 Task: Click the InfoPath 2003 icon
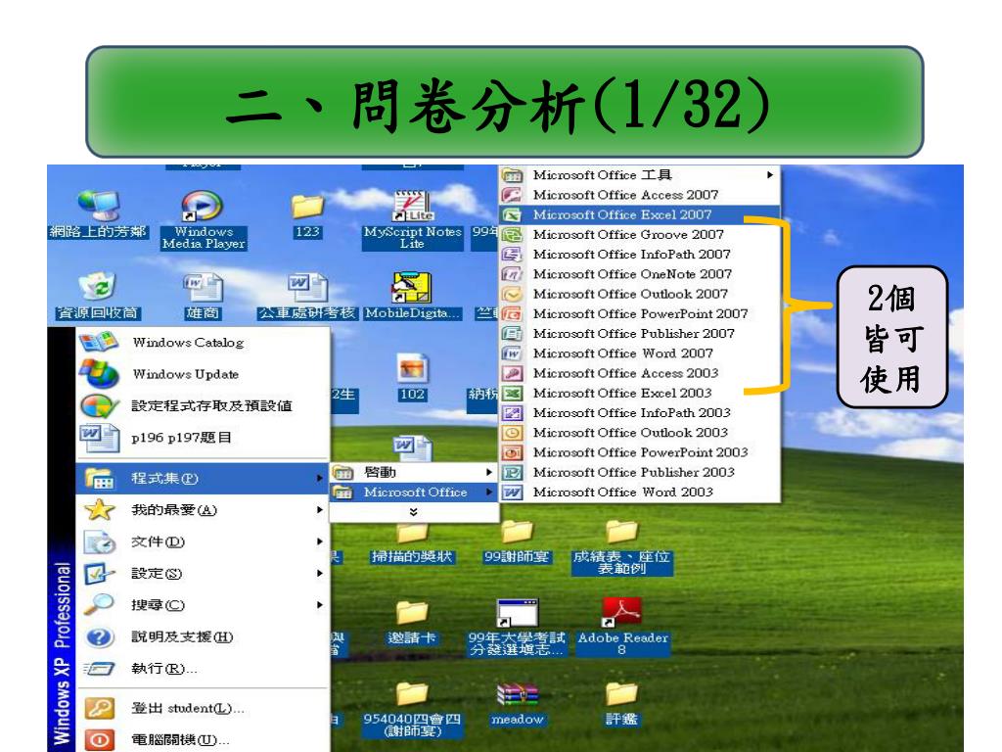point(512,412)
